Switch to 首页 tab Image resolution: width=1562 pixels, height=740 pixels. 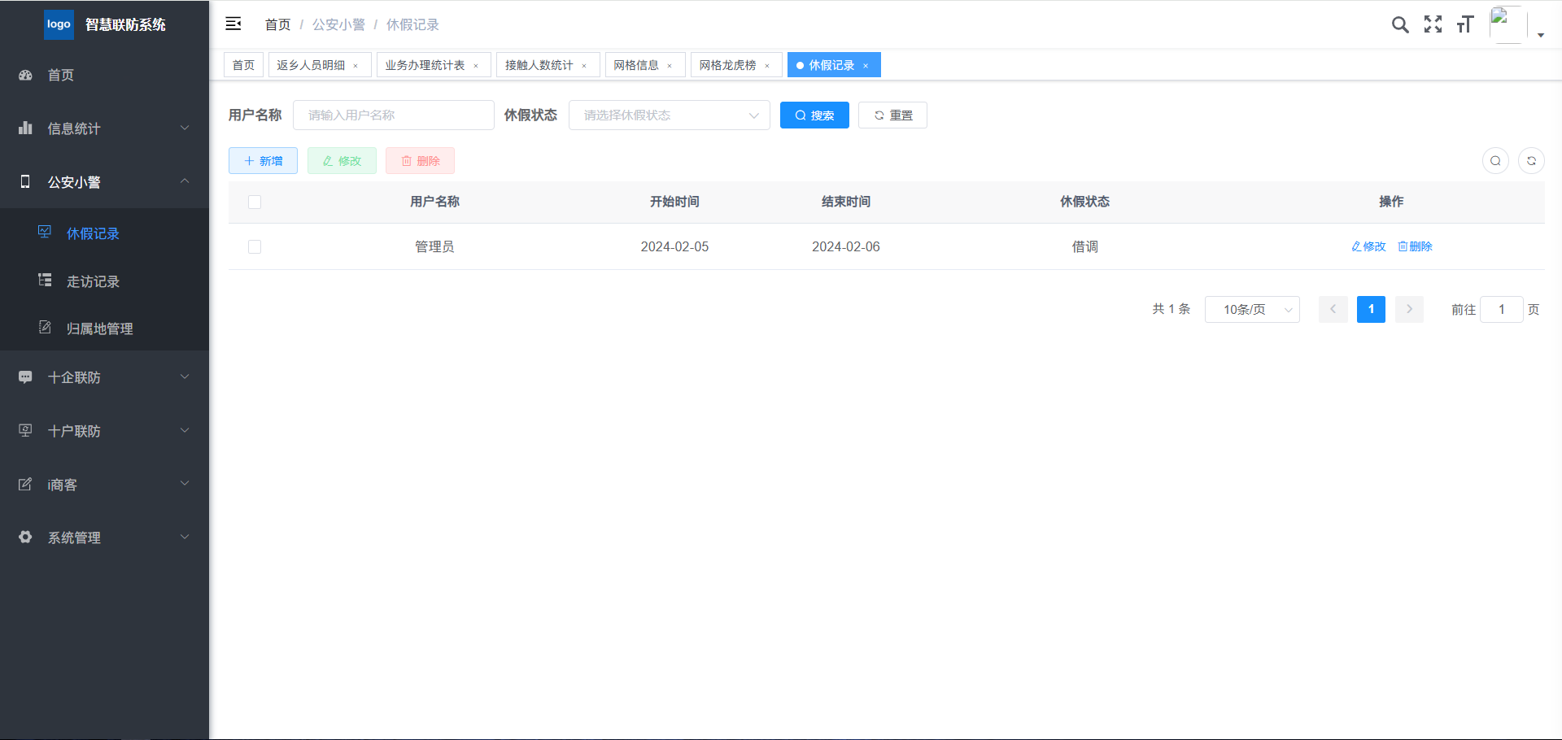click(243, 65)
